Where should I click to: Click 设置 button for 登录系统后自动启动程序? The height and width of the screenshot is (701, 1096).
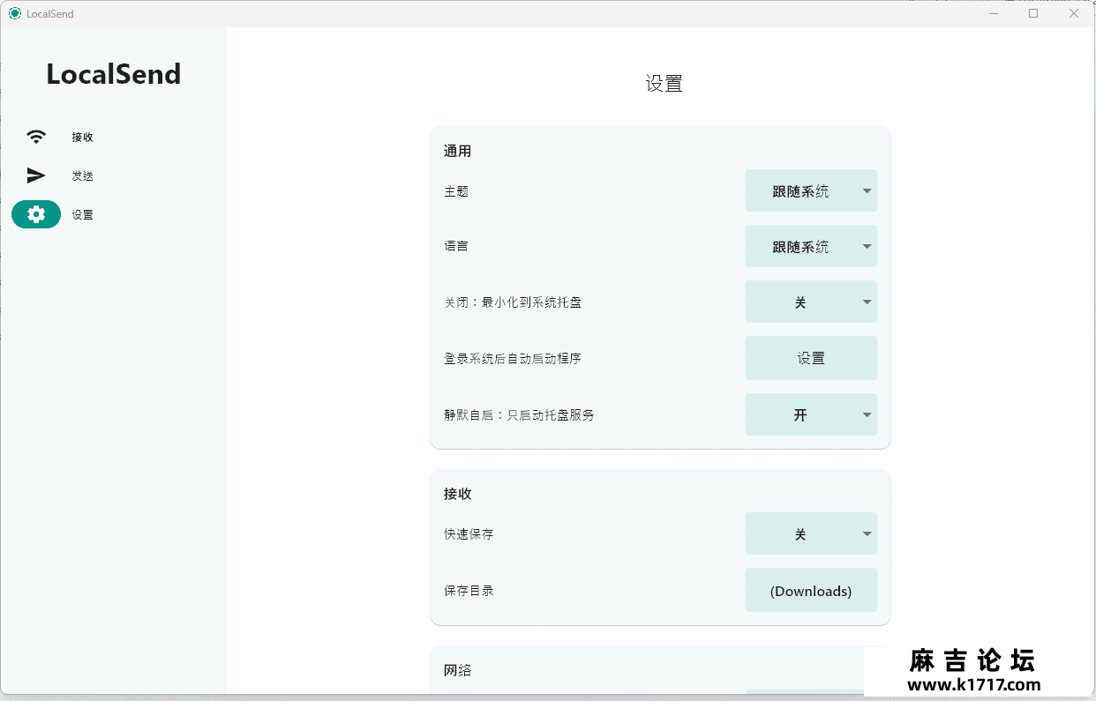tap(811, 358)
